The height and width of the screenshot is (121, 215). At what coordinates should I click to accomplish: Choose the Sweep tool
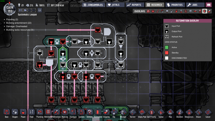[x=161, y=113]
